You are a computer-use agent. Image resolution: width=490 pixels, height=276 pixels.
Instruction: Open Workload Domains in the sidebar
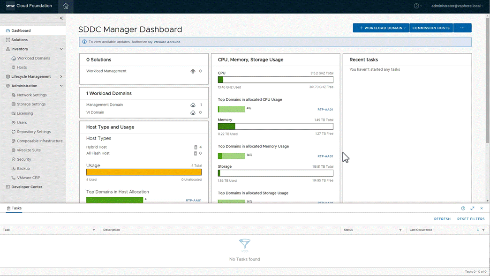coord(33,58)
